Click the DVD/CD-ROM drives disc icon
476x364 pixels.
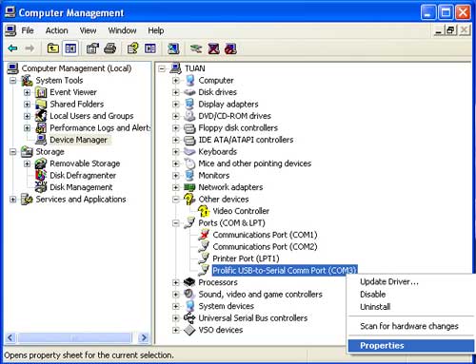pos(189,116)
